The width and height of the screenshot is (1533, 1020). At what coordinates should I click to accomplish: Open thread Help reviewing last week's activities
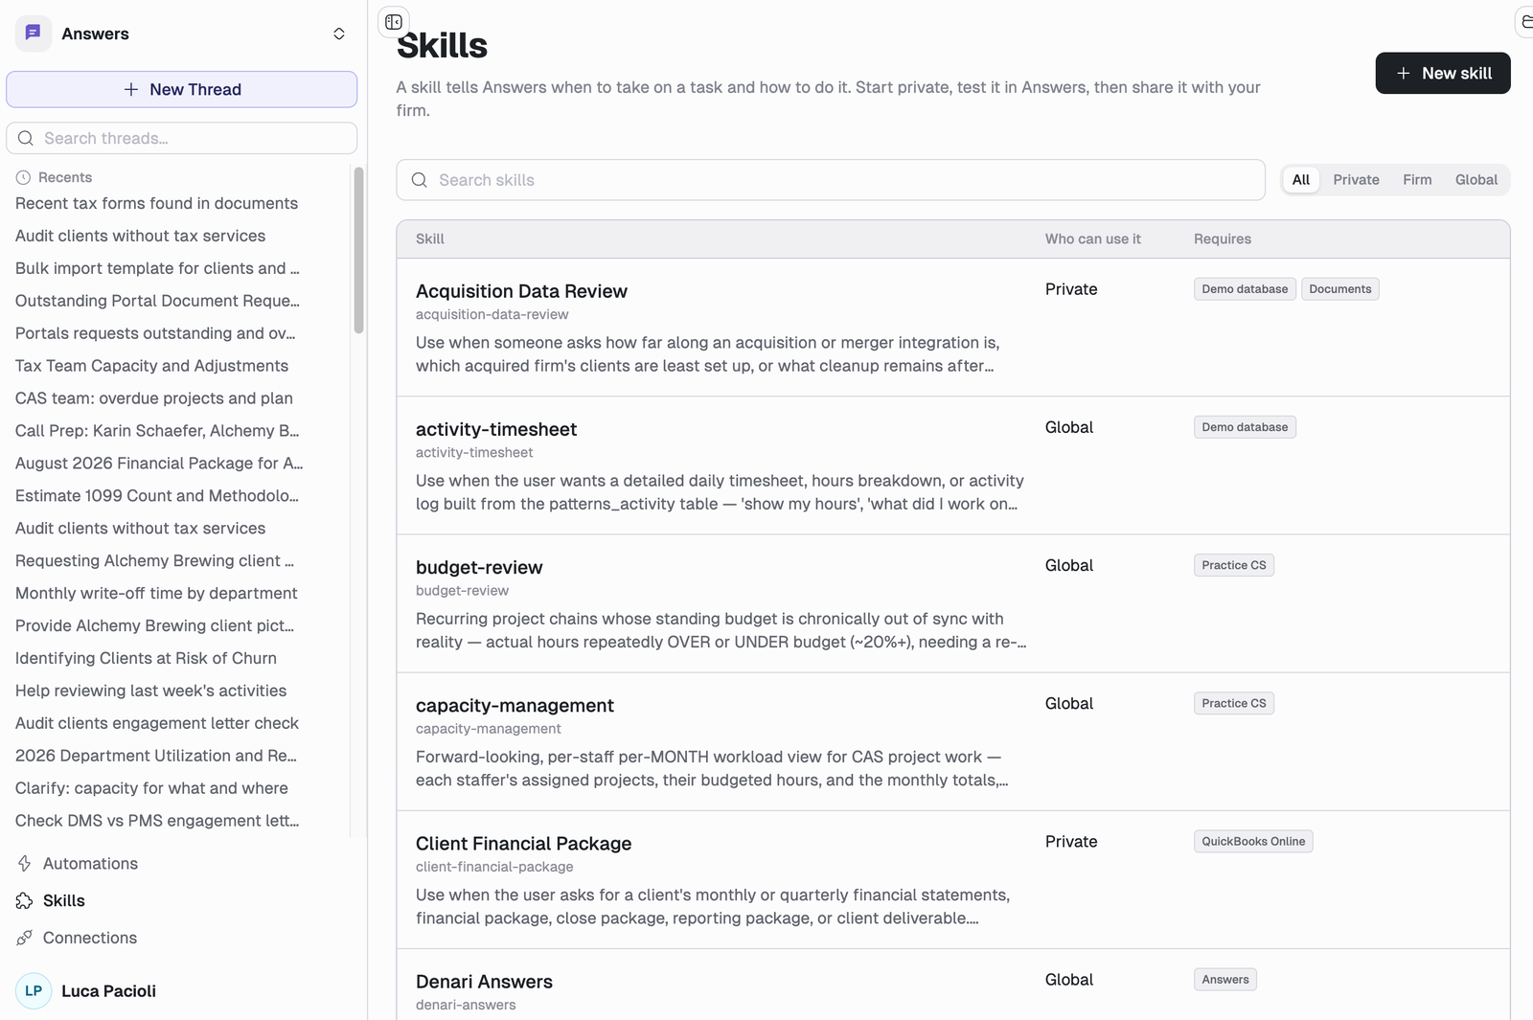click(150, 691)
